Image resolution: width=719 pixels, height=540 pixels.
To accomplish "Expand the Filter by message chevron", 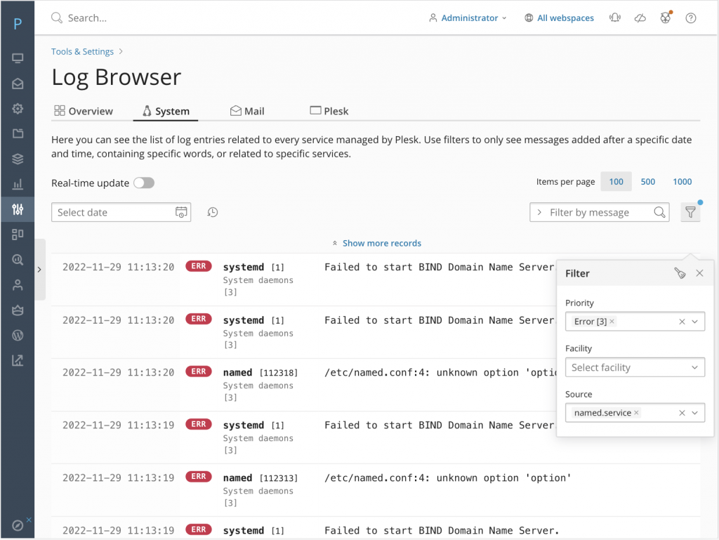I will point(539,212).
